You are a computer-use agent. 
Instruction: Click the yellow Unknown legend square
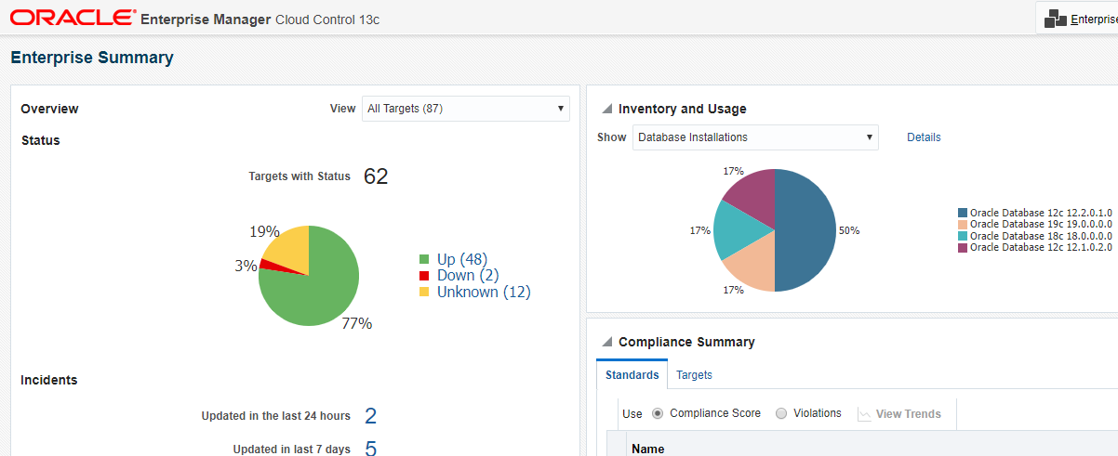click(x=424, y=293)
